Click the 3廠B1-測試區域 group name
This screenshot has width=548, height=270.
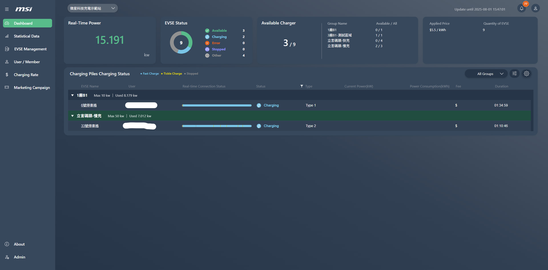coord(339,35)
